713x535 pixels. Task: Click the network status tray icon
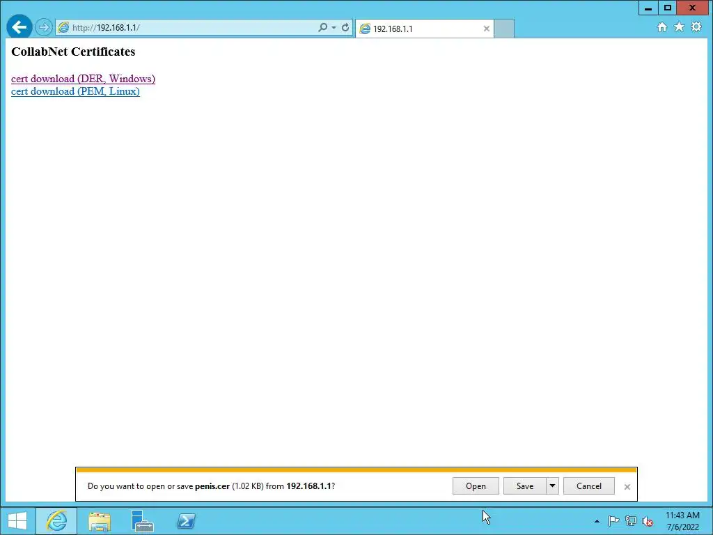631,521
